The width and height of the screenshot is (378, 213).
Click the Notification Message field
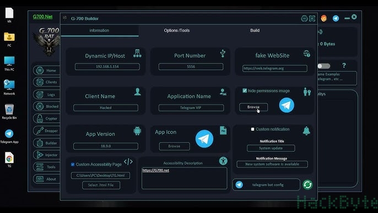pos(272,164)
